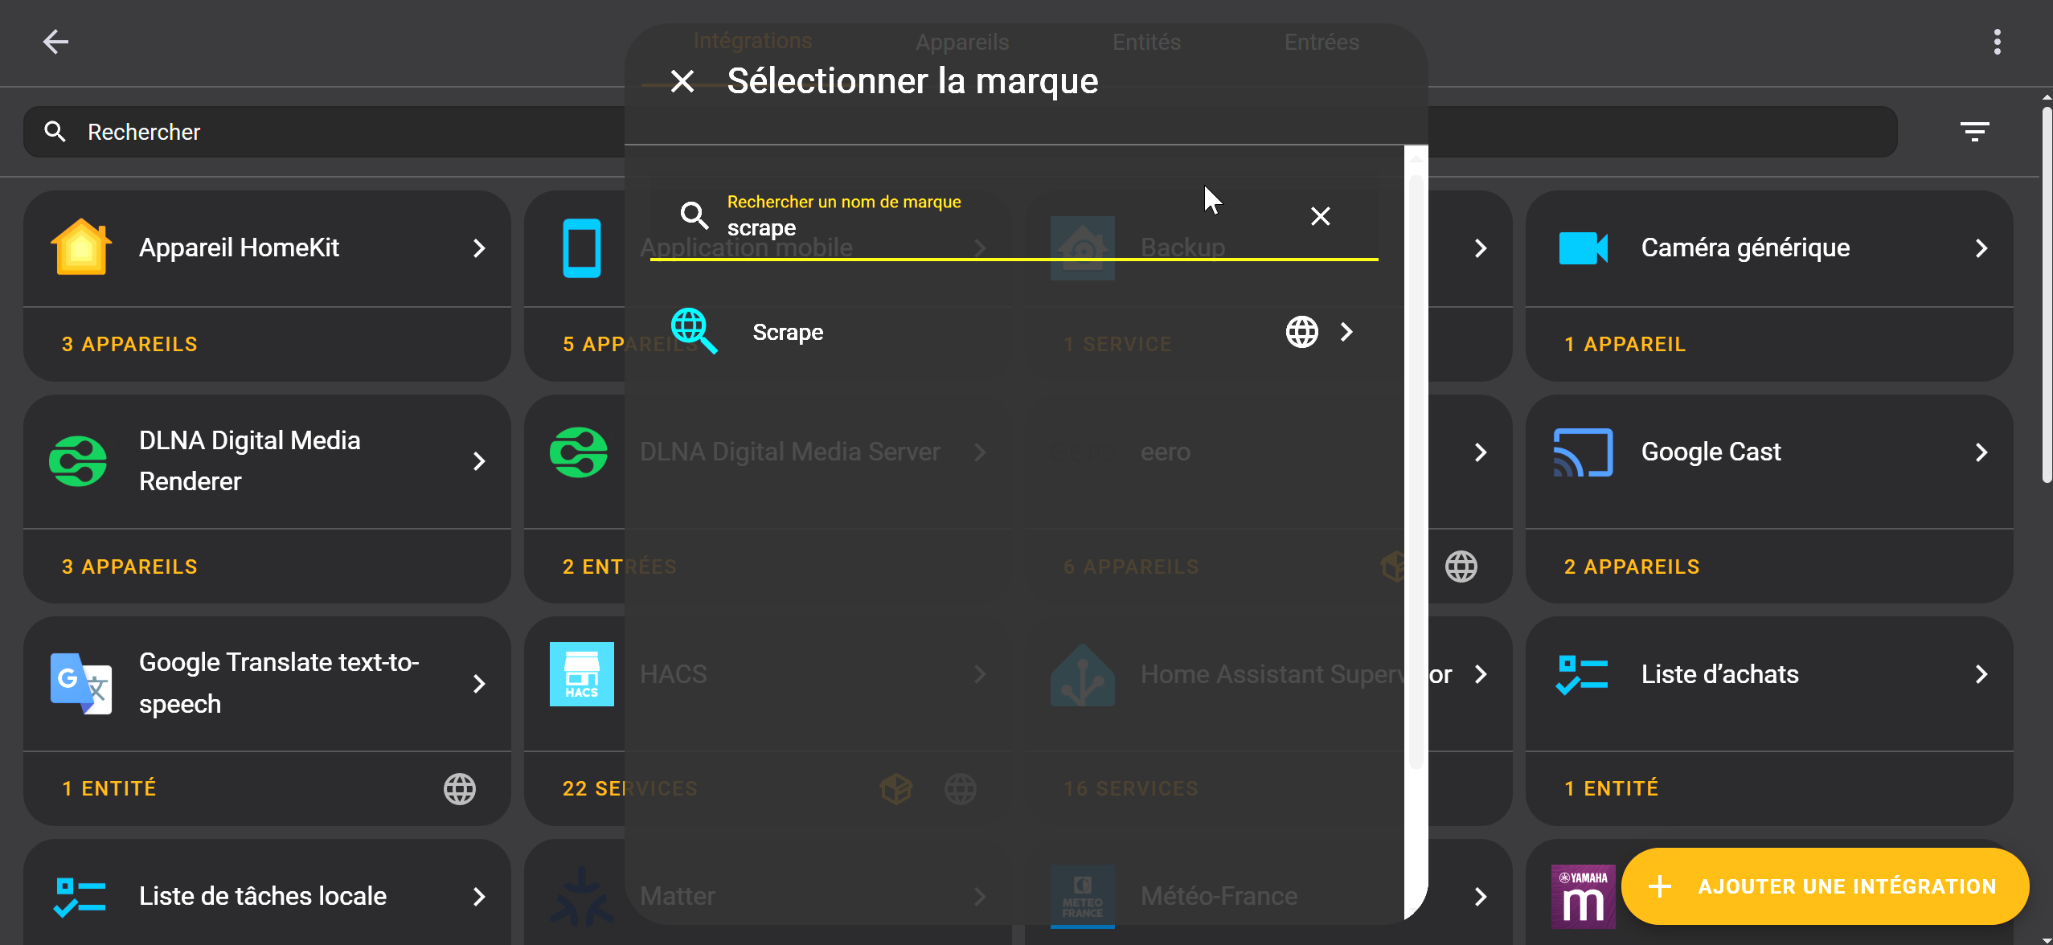Click the Google Cast icon
Image resolution: width=2053 pixels, height=945 pixels.
1583,452
